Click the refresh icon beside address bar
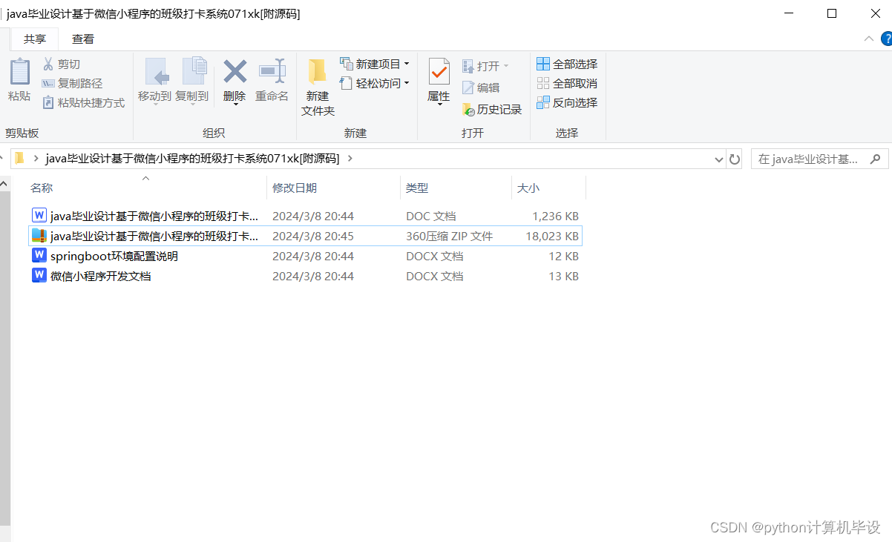Image resolution: width=892 pixels, height=542 pixels. tap(735, 159)
